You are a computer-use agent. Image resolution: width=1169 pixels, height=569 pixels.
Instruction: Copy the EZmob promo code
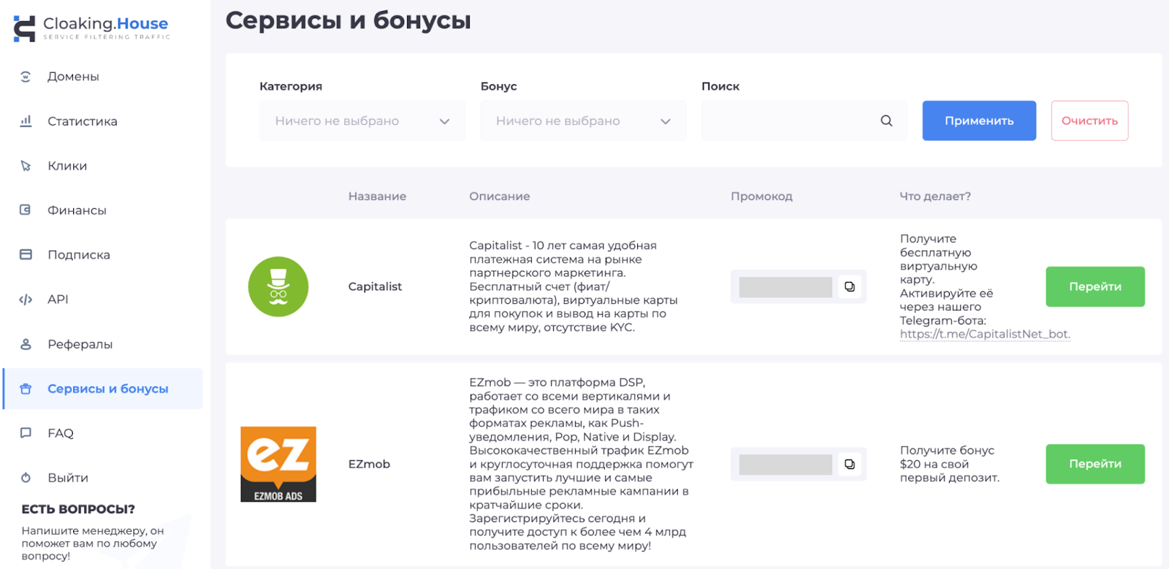coord(850,465)
